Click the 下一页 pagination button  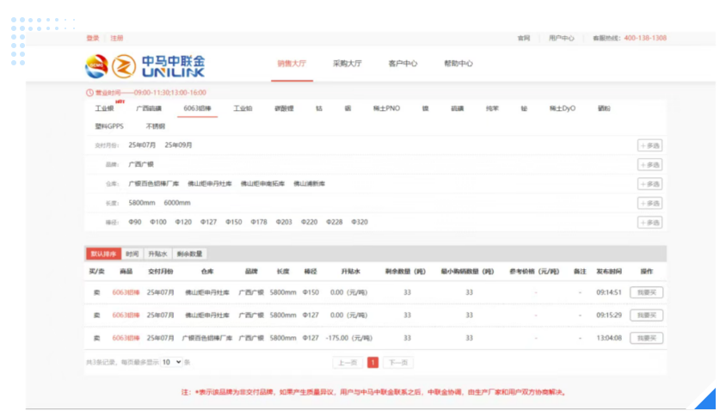[x=397, y=362]
